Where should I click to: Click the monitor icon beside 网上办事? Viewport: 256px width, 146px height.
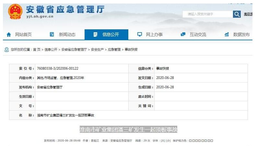tap(140, 34)
